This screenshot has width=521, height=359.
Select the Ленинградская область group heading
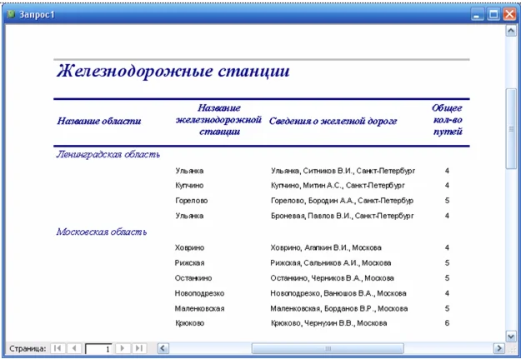108,154
